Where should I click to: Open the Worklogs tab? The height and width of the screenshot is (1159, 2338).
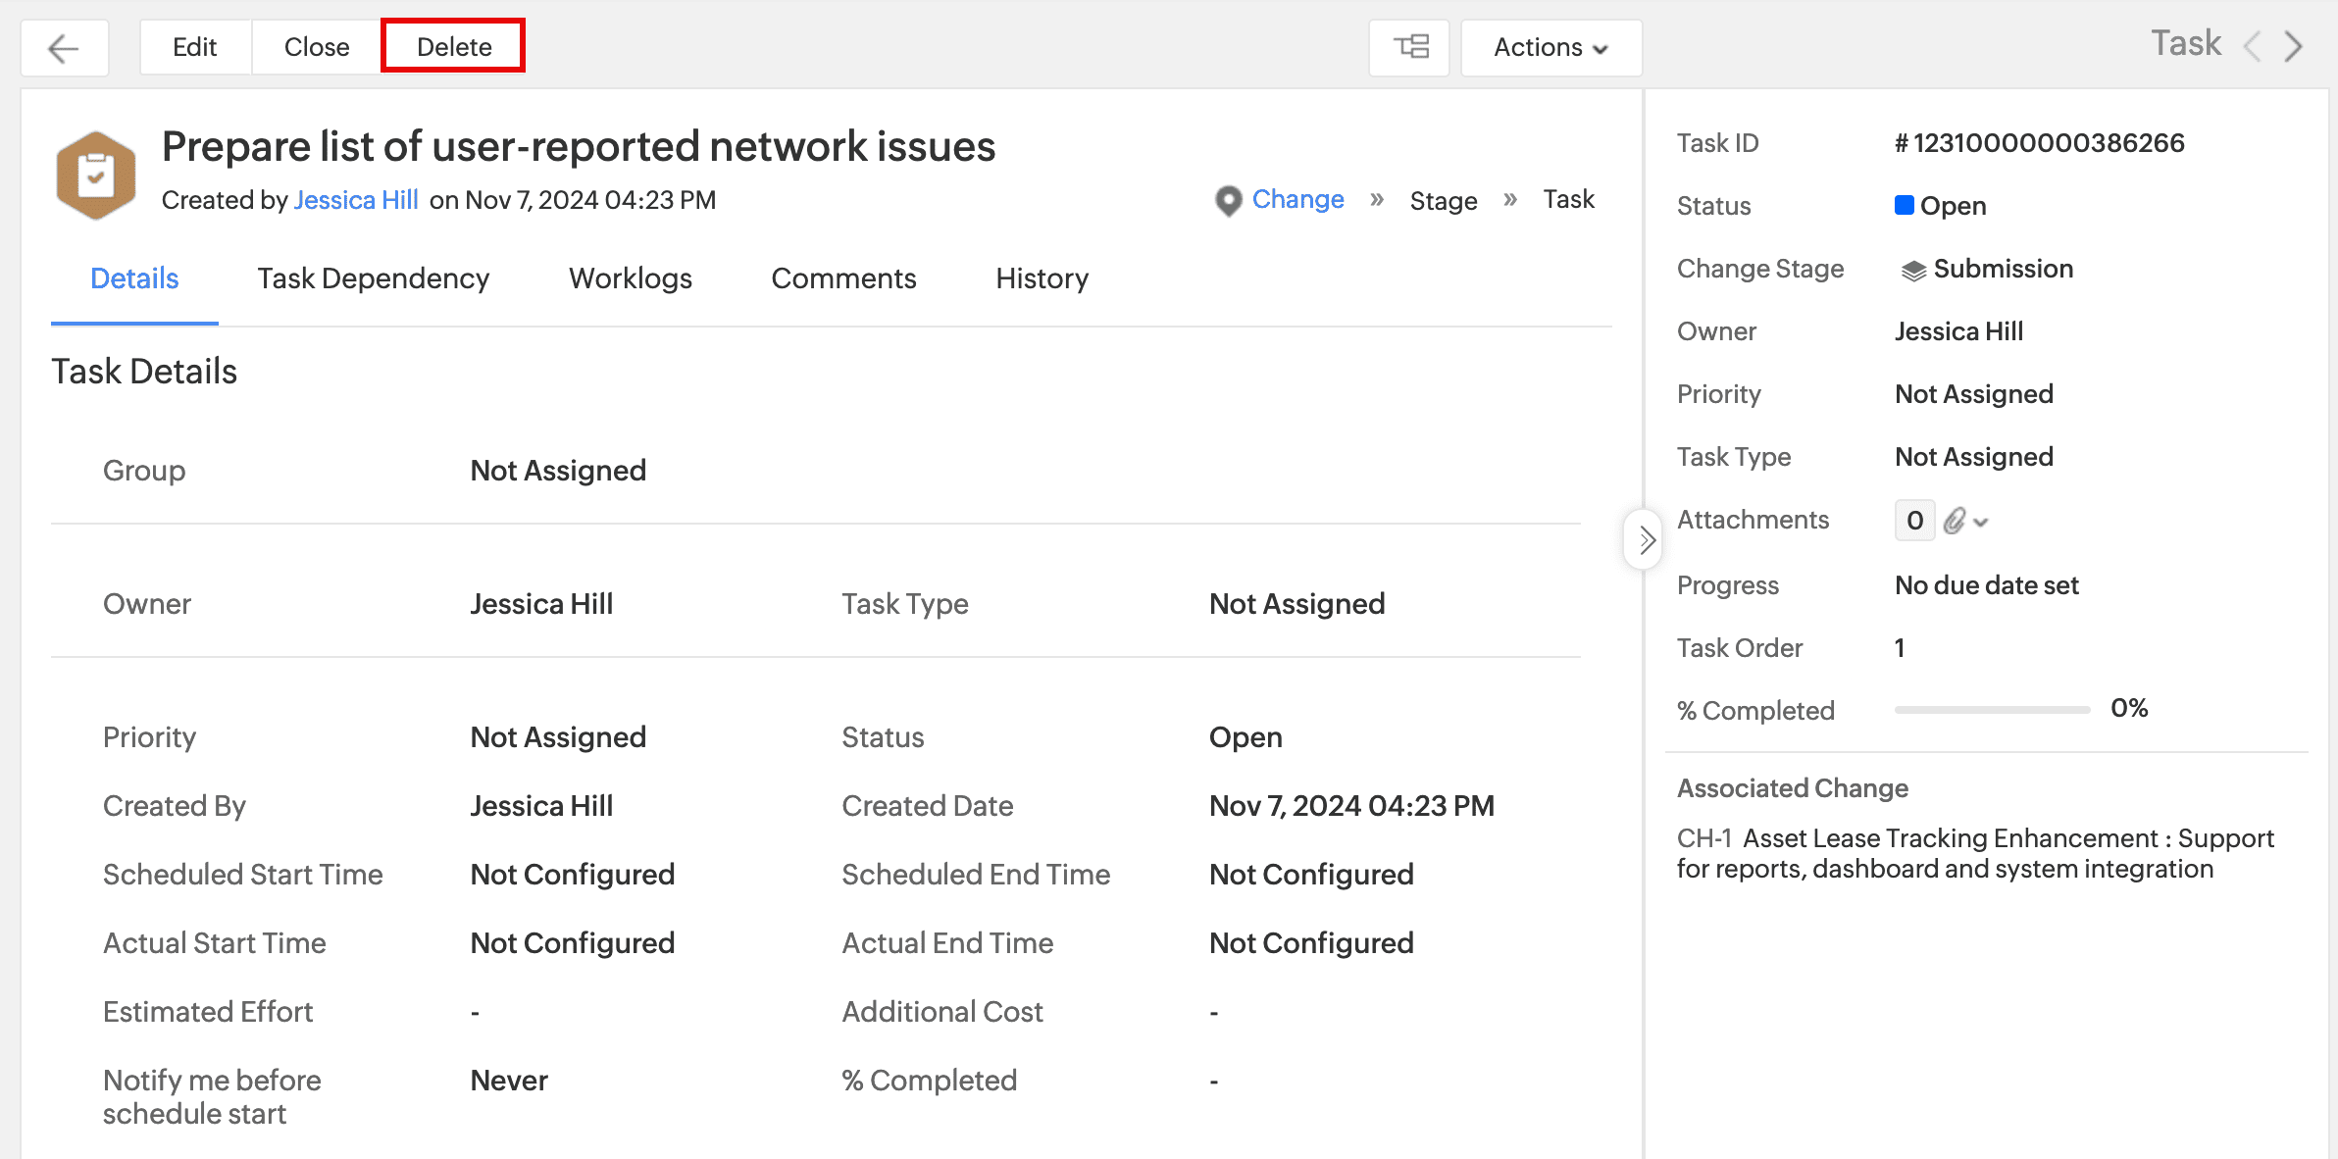(x=630, y=278)
